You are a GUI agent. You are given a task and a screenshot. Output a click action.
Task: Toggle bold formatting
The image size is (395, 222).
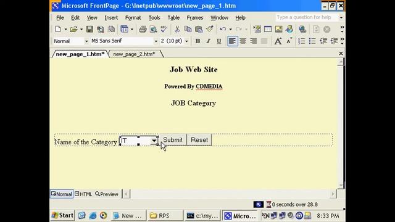click(197, 41)
